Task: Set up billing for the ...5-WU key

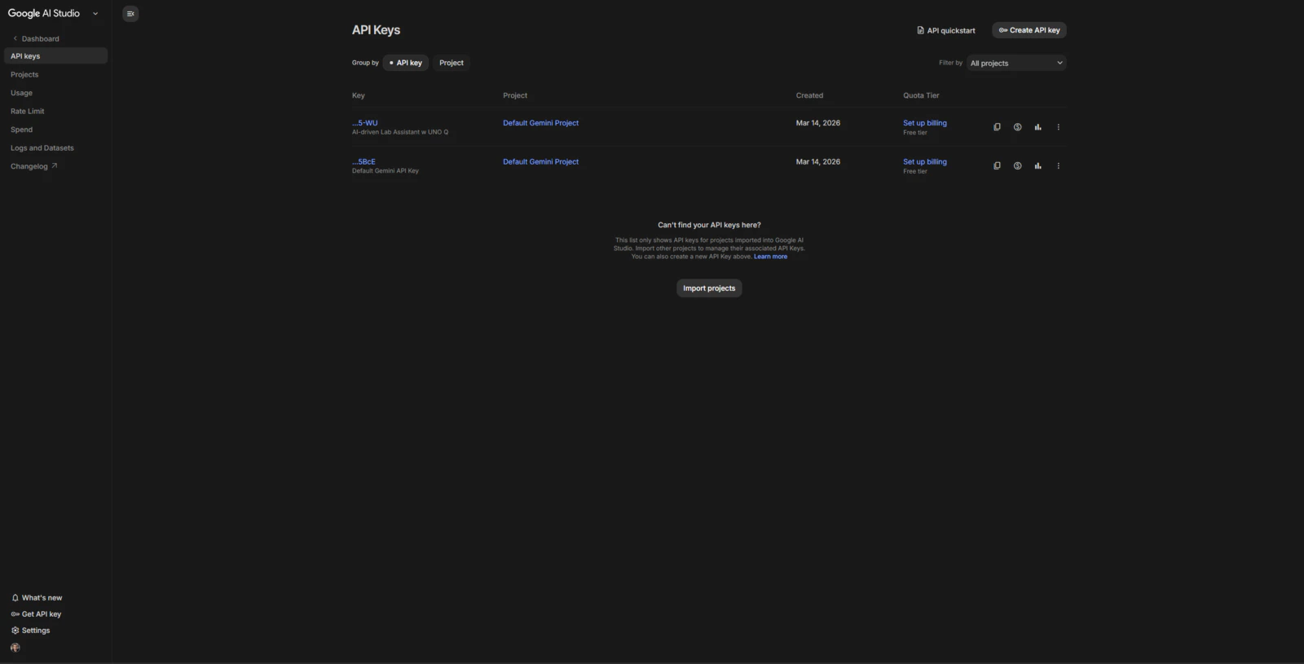Action: tap(925, 123)
